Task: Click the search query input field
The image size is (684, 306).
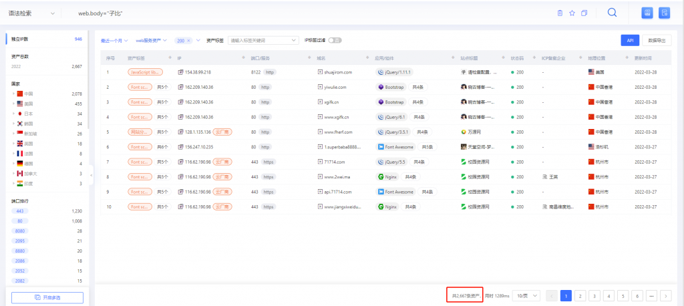Action: click(x=305, y=13)
